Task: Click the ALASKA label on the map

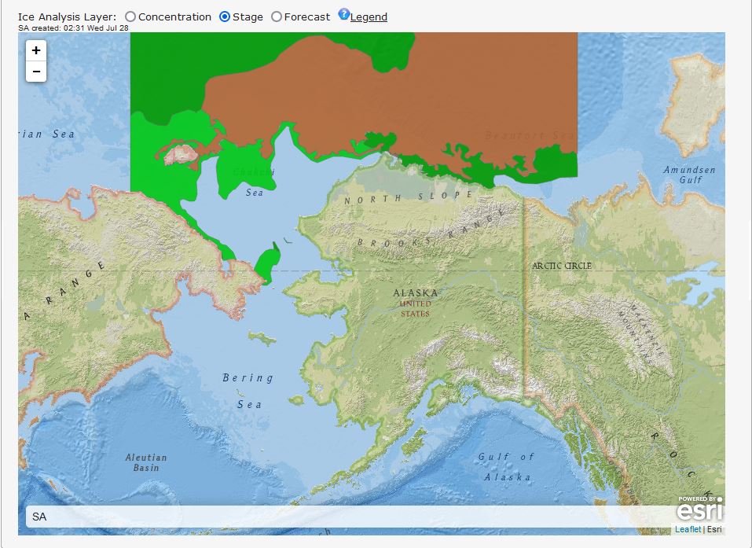Action: tap(416, 293)
